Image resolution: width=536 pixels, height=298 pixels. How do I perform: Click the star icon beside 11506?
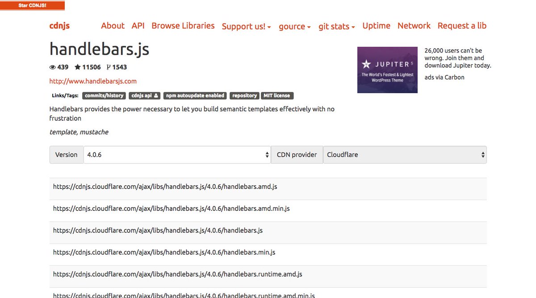[78, 67]
